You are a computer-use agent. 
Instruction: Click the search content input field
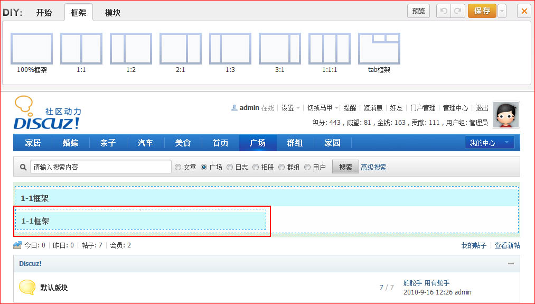tap(100, 168)
